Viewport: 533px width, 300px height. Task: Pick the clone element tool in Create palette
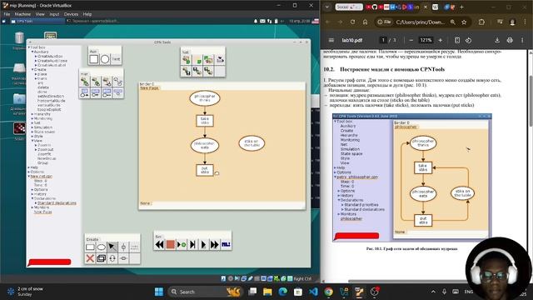[x=102, y=258]
